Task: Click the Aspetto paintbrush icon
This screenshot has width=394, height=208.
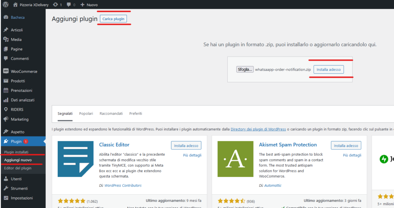Action: [6, 131]
